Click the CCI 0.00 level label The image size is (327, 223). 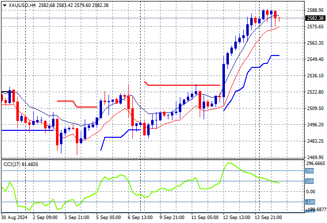click(311, 191)
